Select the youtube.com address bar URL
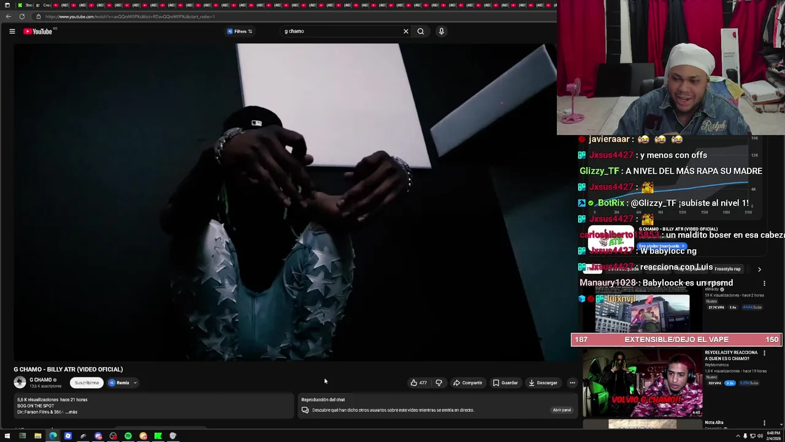This screenshot has height=442, width=785. 130,17
